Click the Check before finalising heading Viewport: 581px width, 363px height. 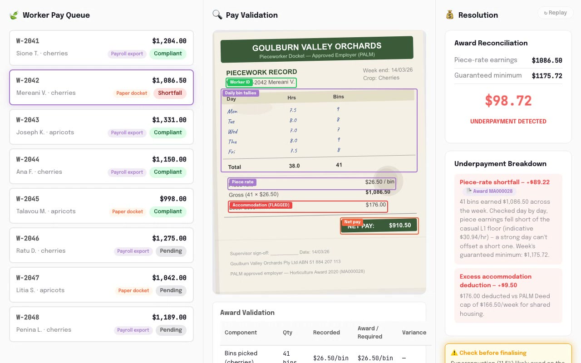pos(492,353)
